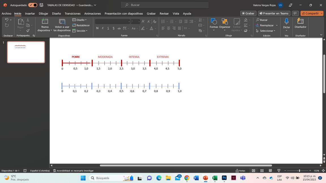
Task: Toggle the Autoguardado switch
Action: tap(33, 5)
